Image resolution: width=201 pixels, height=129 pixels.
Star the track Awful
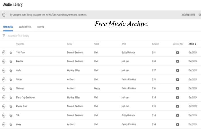coord(11,71)
